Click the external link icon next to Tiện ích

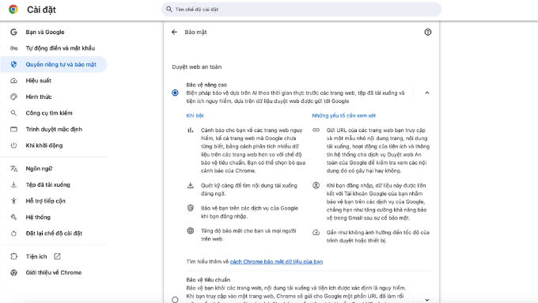tap(57, 256)
